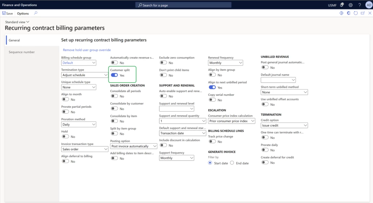
Task: Disable Align to next unbilled period toggle
Action: pos(212,88)
